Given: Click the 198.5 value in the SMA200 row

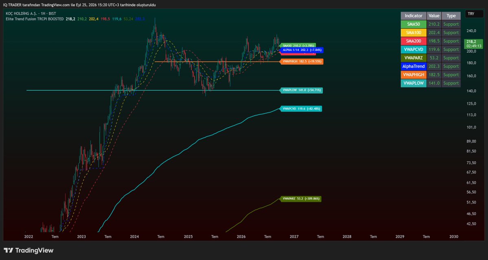Looking at the screenshot, I should (434, 41).
